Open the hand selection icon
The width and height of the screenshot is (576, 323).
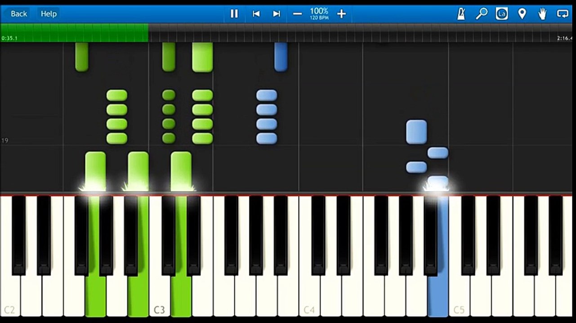(x=543, y=14)
